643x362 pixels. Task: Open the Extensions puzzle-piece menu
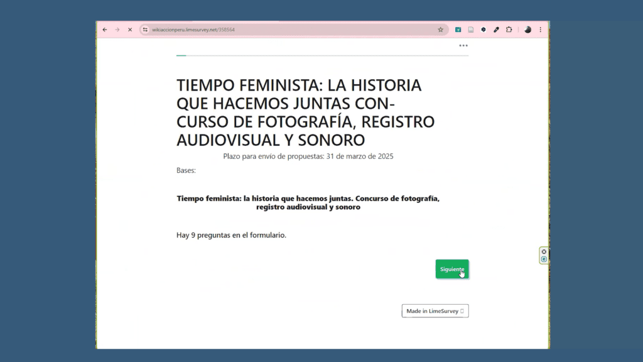pos(509,30)
